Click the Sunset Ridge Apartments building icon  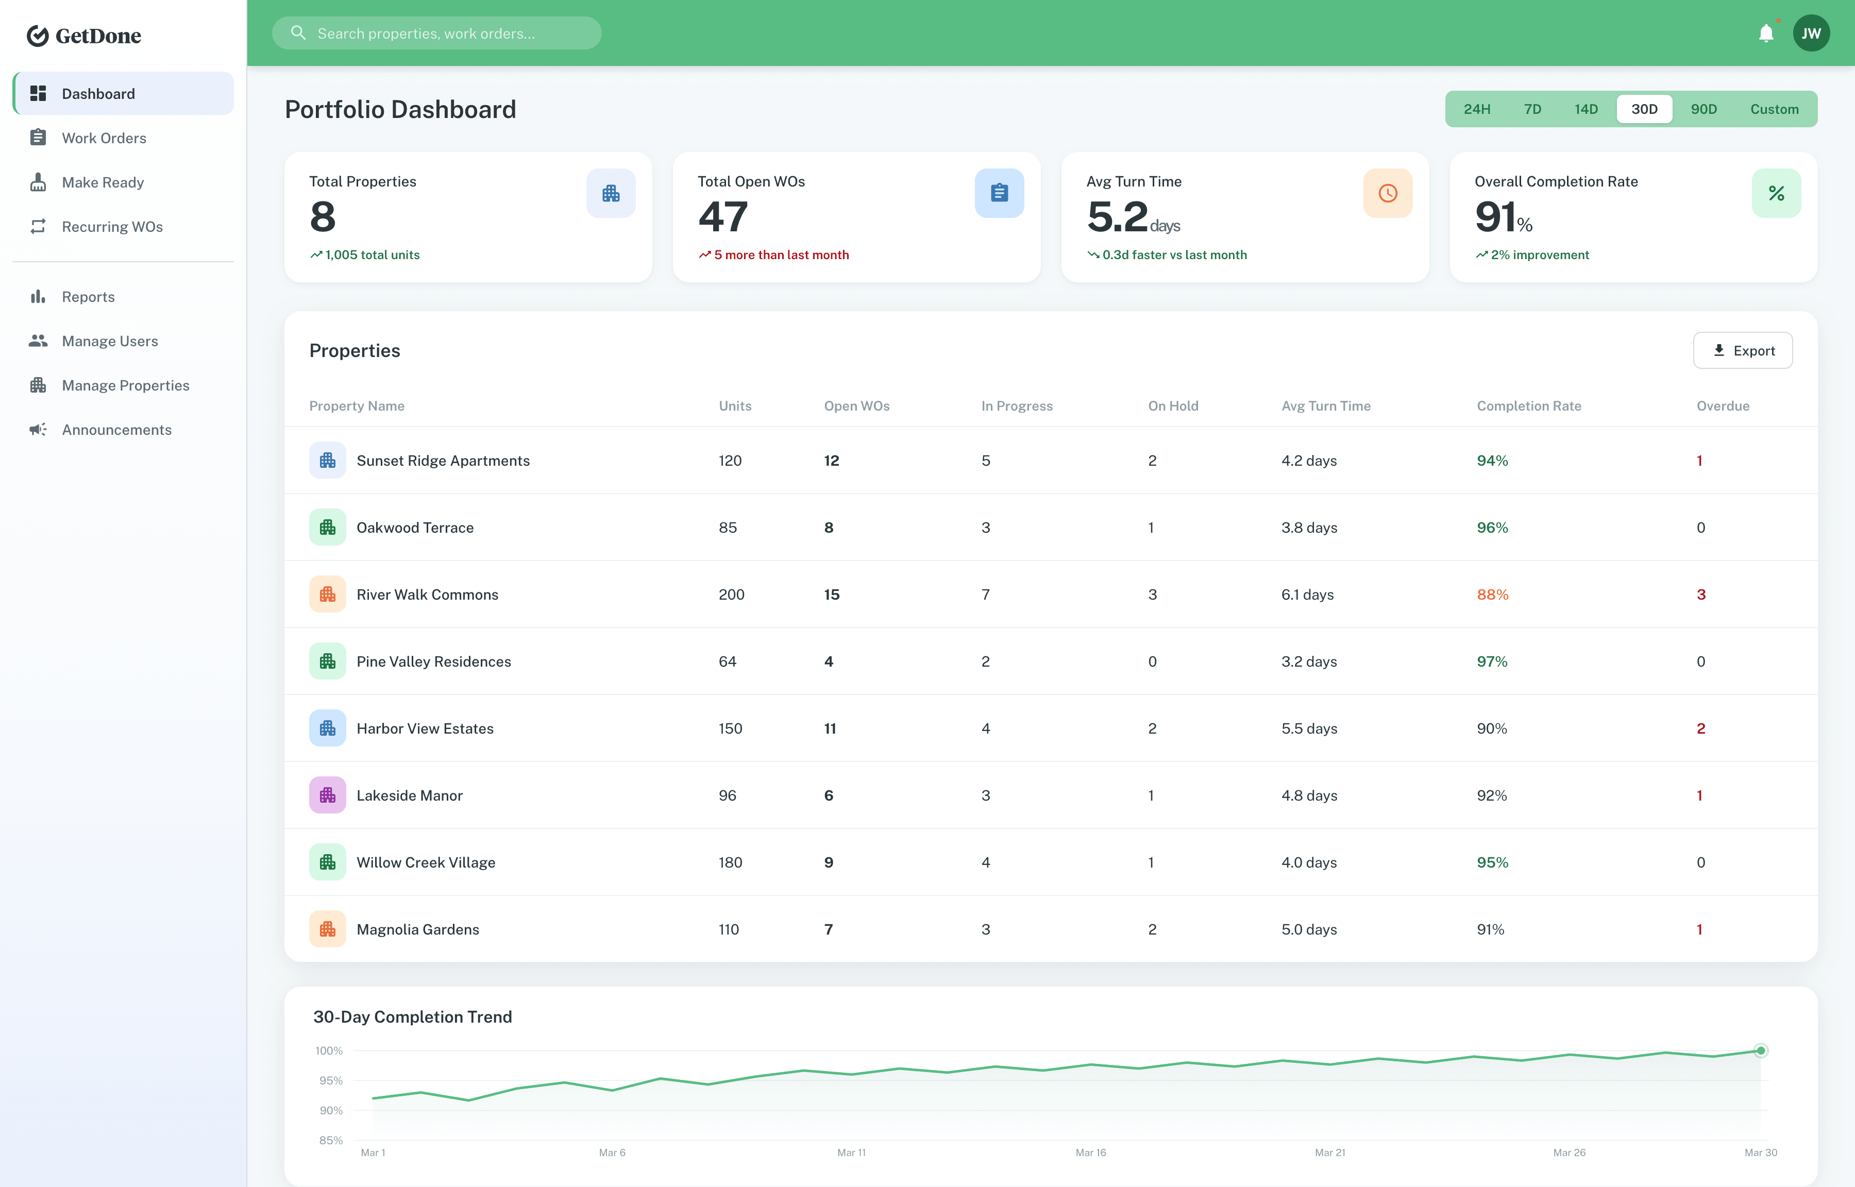point(328,460)
